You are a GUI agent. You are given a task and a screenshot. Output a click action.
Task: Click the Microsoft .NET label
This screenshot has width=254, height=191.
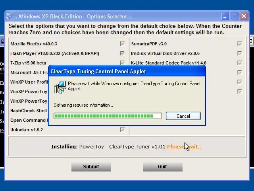[x=29, y=72]
